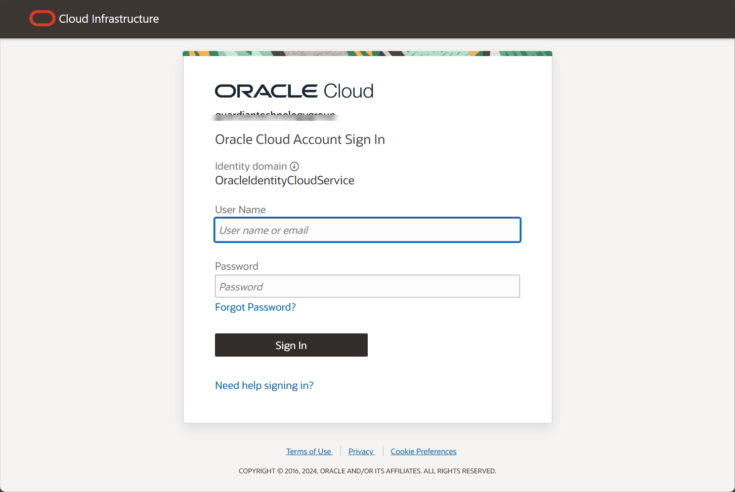Image resolution: width=735 pixels, height=492 pixels.
Task: Click the Oracle Cloud Account Sign In heading
Action: pos(299,139)
